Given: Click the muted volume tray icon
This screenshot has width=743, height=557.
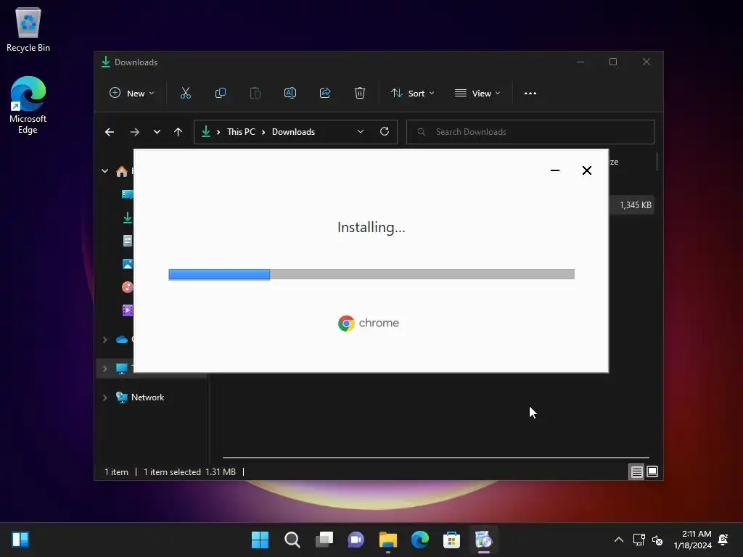Looking at the screenshot, I should [x=657, y=540].
